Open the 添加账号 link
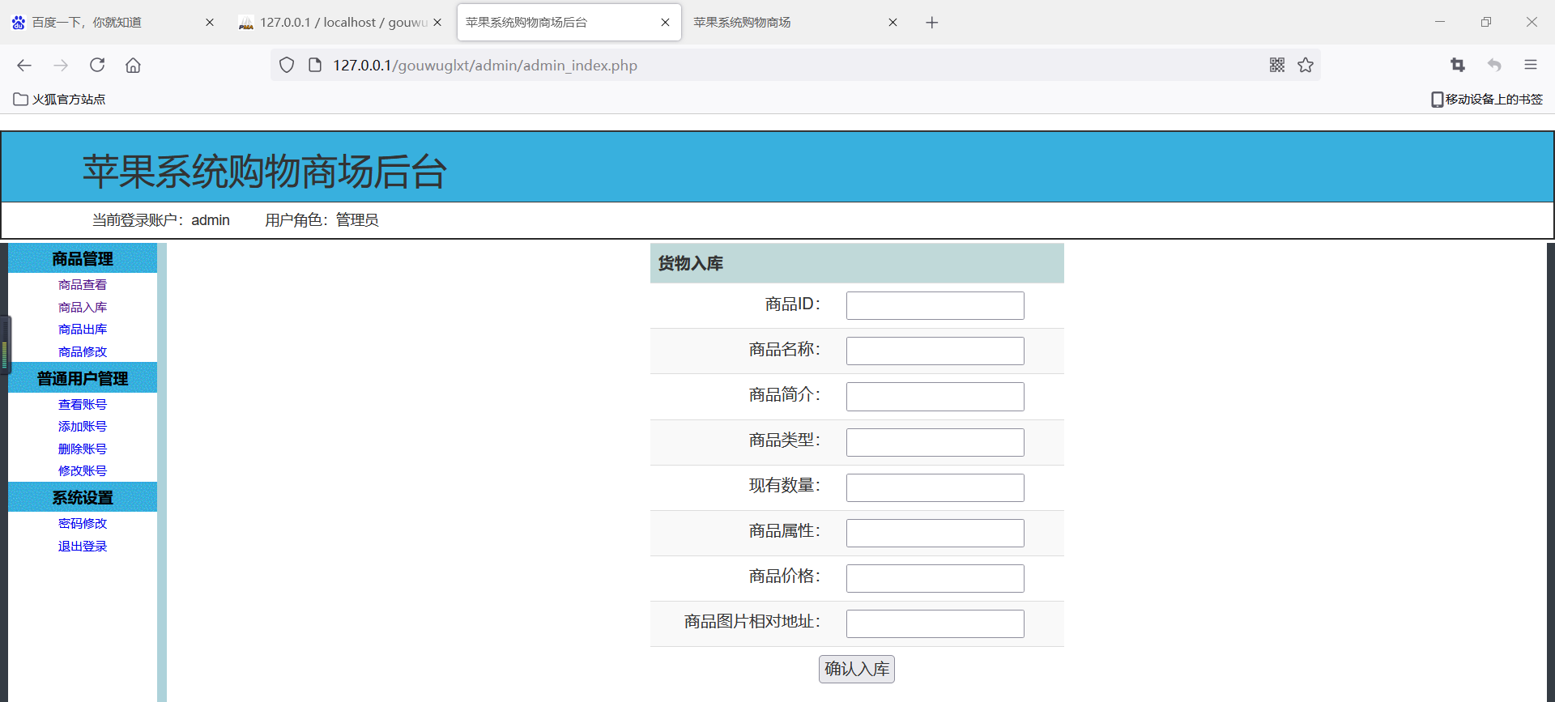This screenshot has width=1555, height=702. [83, 427]
